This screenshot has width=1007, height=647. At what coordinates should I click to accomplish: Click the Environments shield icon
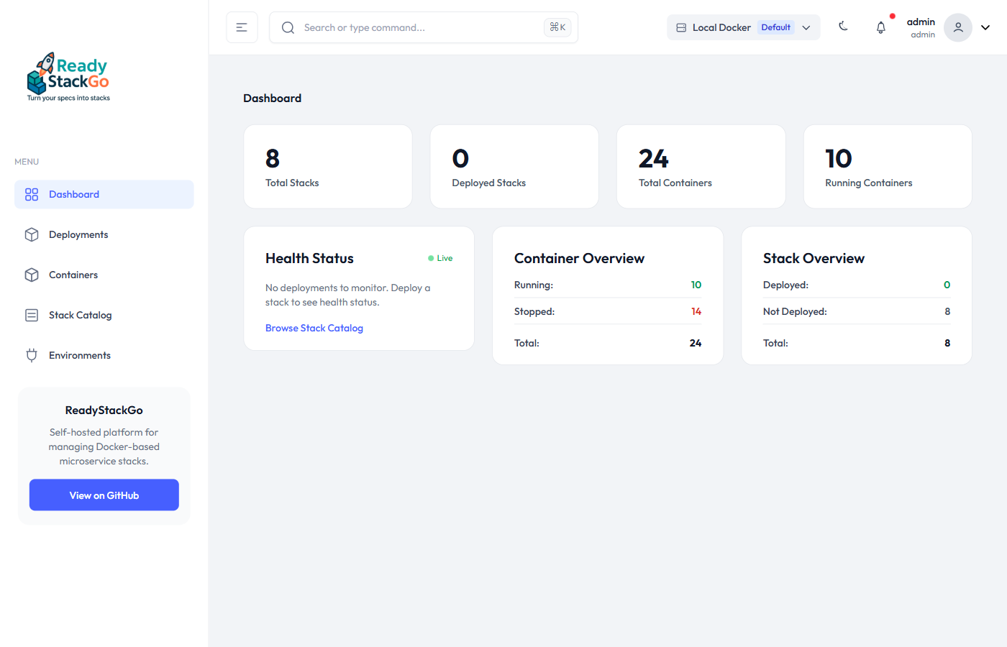coord(31,355)
